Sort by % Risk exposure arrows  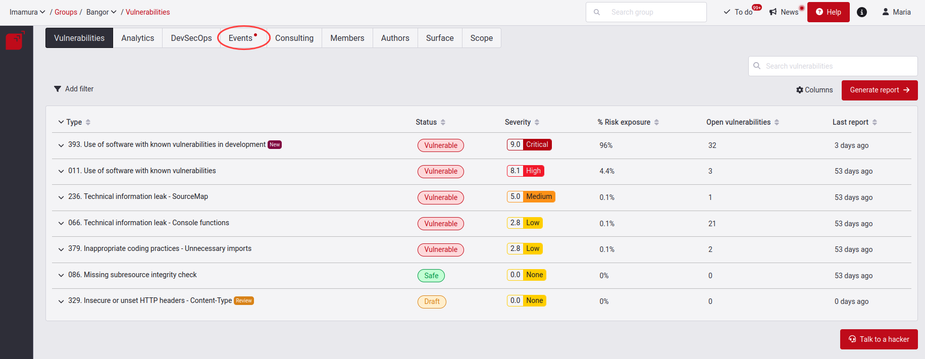[656, 122]
